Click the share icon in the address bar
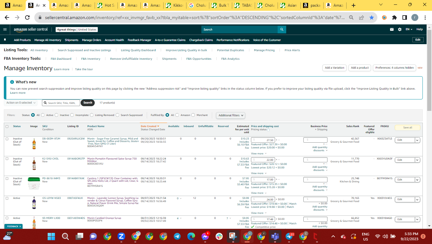Screen dimensions: 432x244 (x=361, y=17)
